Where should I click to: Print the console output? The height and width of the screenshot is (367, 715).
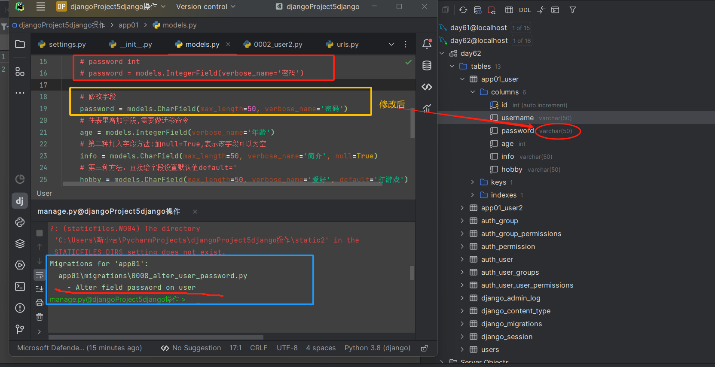pos(40,303)
